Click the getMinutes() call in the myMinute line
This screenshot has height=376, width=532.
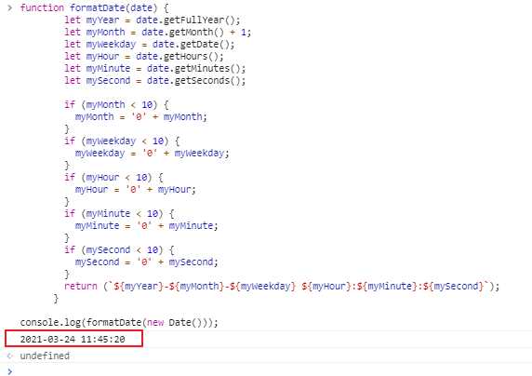[210, 68]
